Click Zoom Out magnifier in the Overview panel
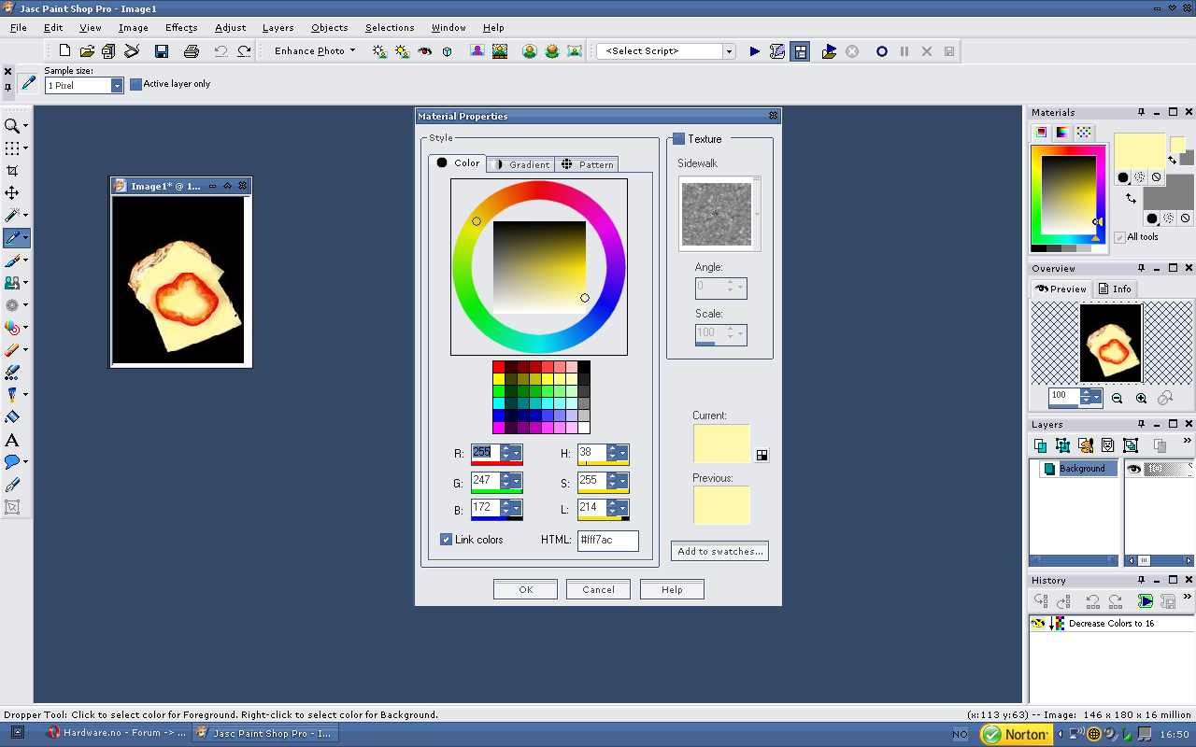The width and height of the screenshot is (1196, 747). [x=1118, y=398]
